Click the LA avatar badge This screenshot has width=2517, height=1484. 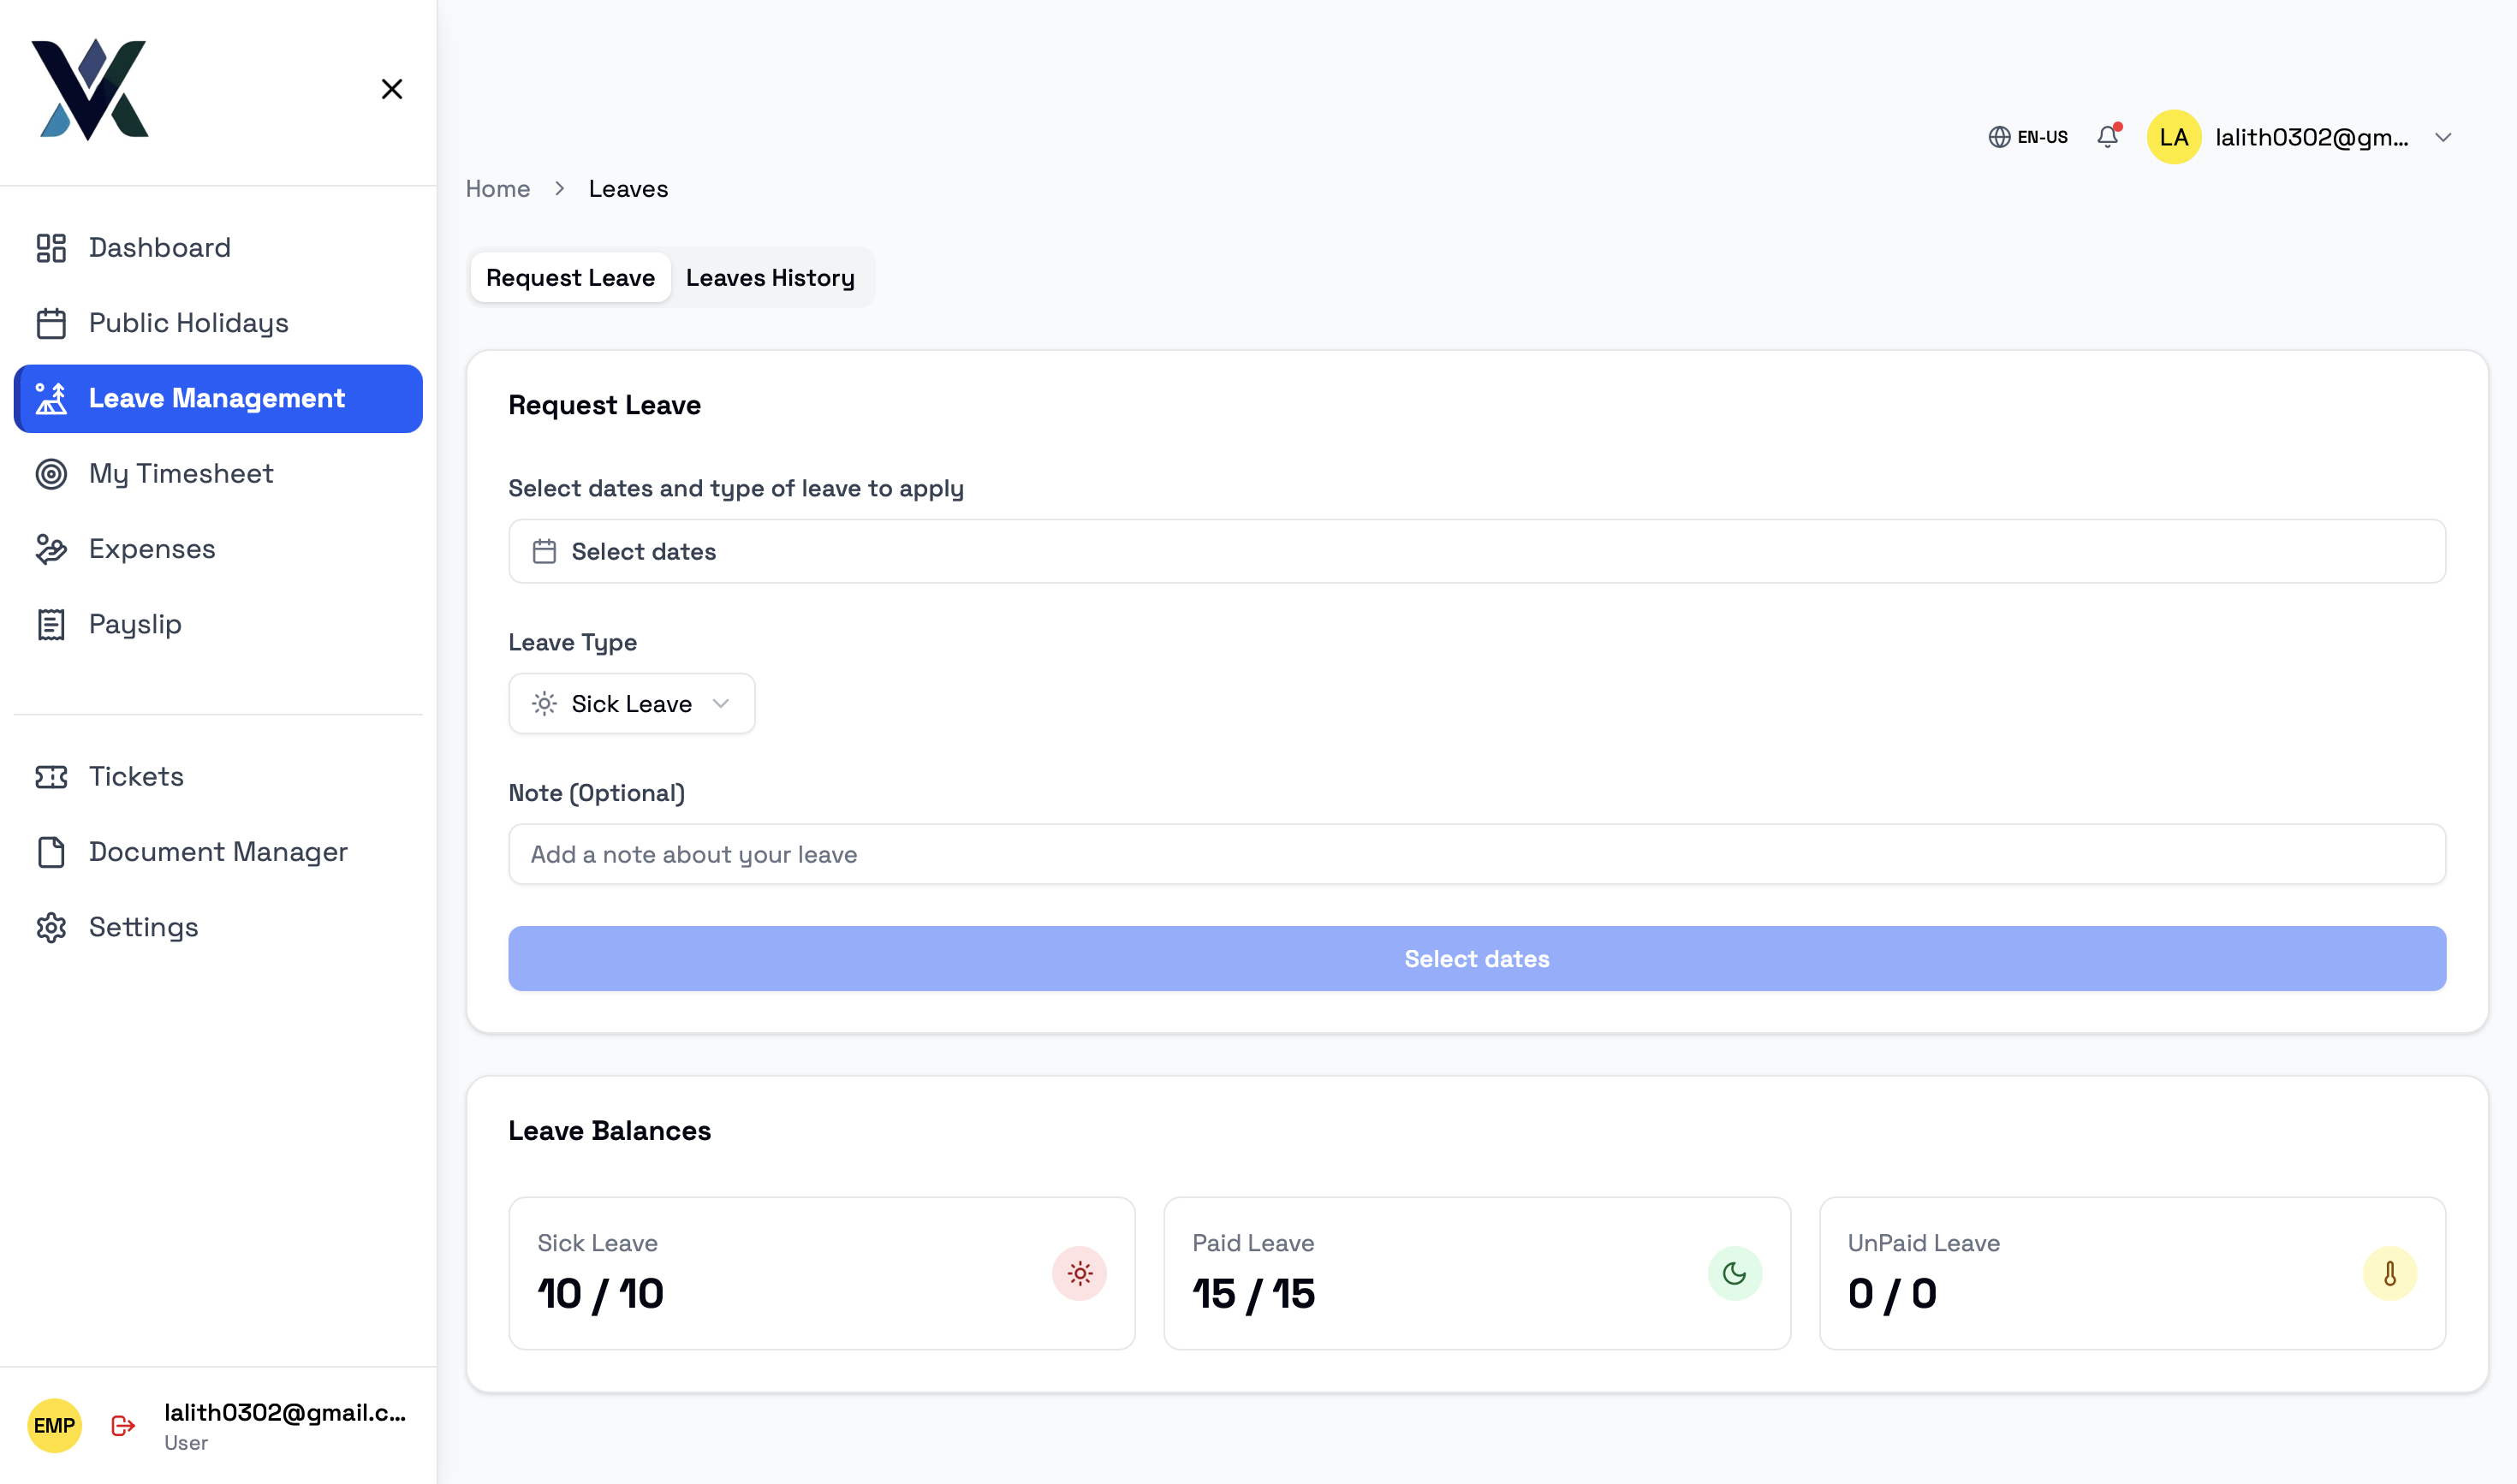(x=2174, y=137)
